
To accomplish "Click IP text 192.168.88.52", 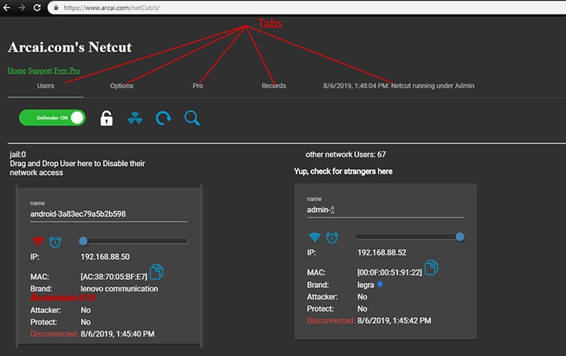I will point(382,252).
